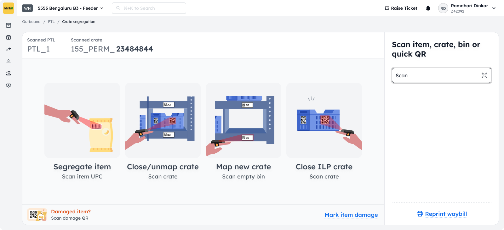Click the Crate segregation breadcrumb text
This screenshot has height=230, width=504.
79,22
